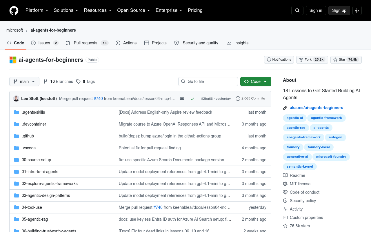The width and height of the screenshot is (371, 232).
Task: Click the autogen topic tag
Action: [336, 137]
